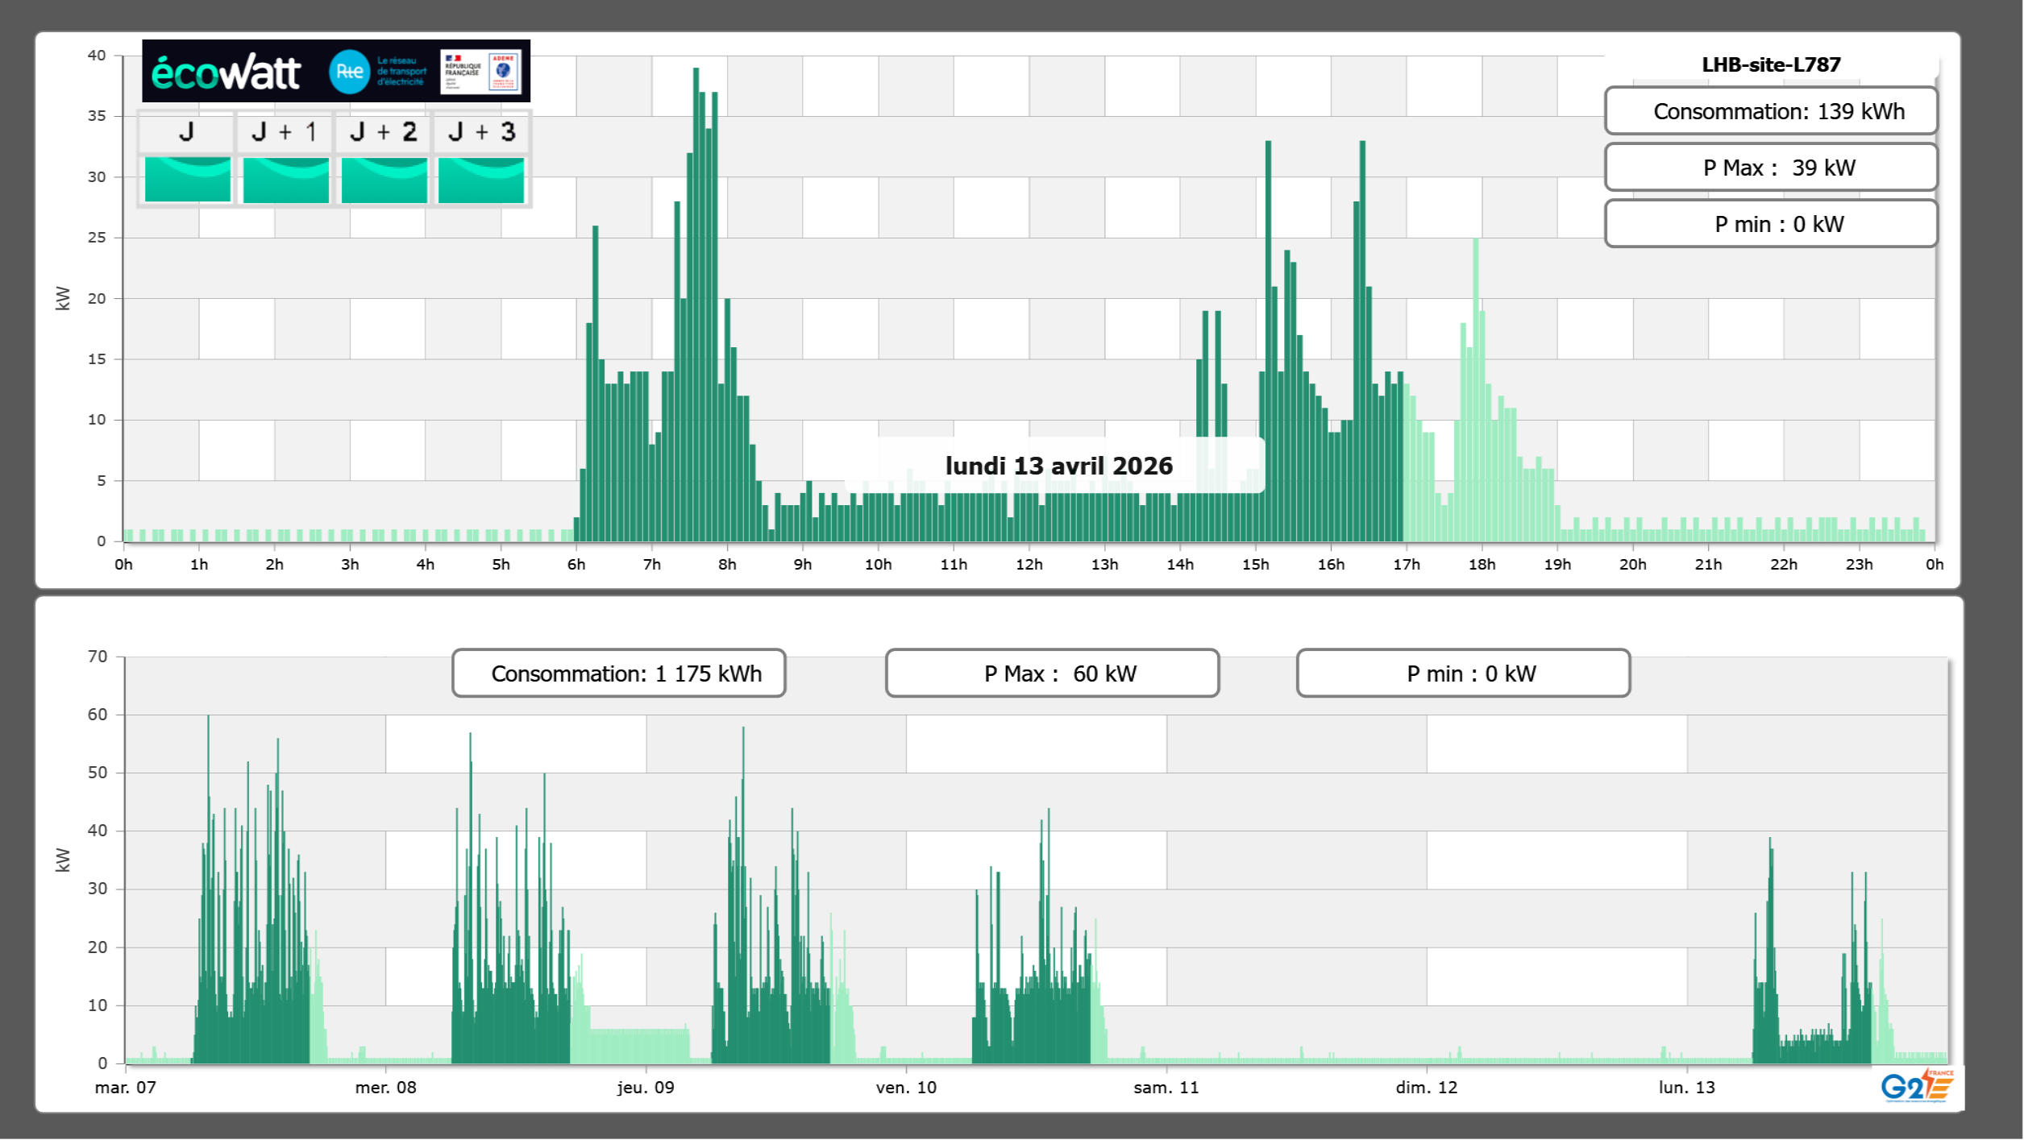Click the P Max 60 kW box

click(x=1051, y=674)
